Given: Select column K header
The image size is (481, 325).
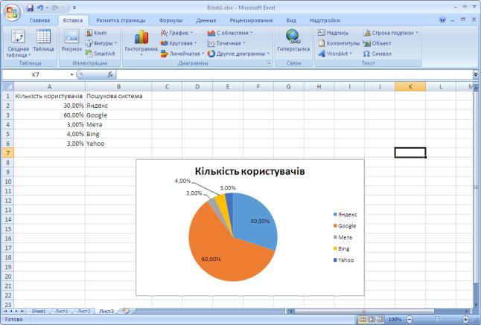Looking at the screenshot, I should (410, 87).
